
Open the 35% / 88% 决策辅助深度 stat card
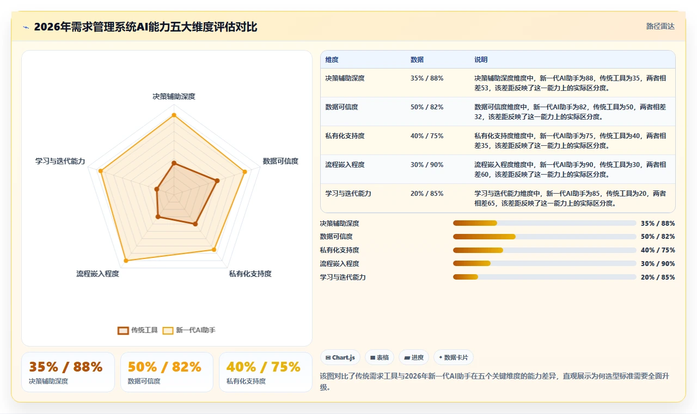click(x=68, y=372)
